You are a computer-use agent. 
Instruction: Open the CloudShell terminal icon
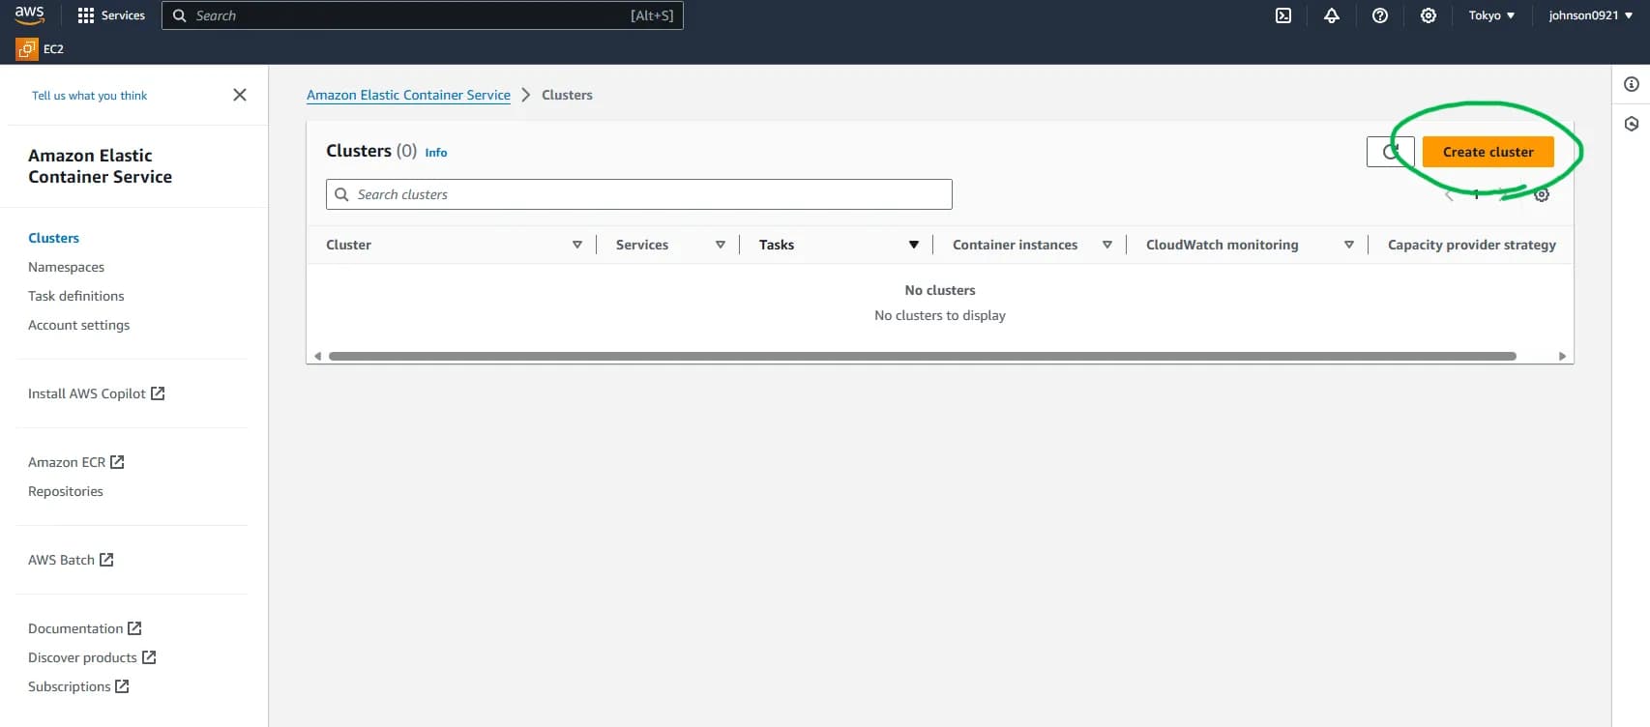pos(1283,15)
